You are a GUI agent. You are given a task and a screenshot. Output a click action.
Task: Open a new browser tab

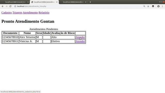click(90, 2)
